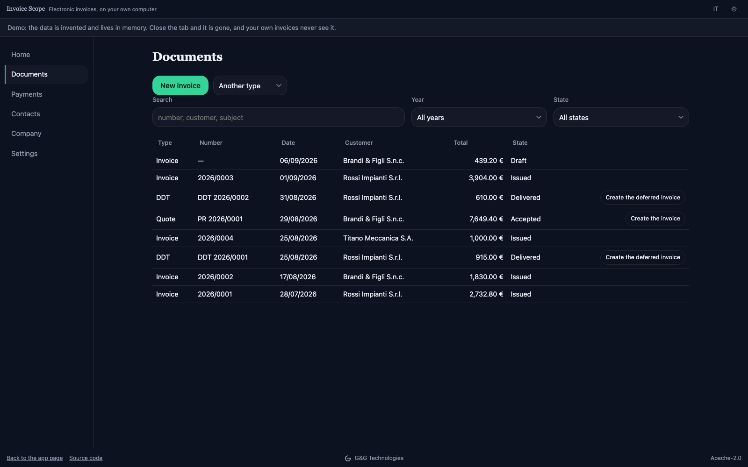The height and width of the screenshot is (467, 748).
Task: Click the date 17/08/2026
Action: pos(298,277)
